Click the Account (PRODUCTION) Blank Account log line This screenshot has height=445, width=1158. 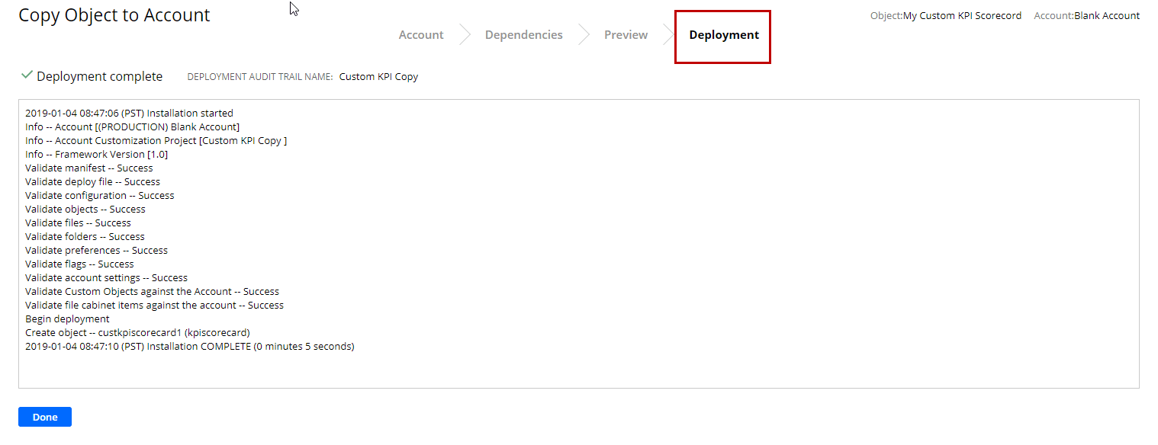pyautogui.click(x=132, y=127)
